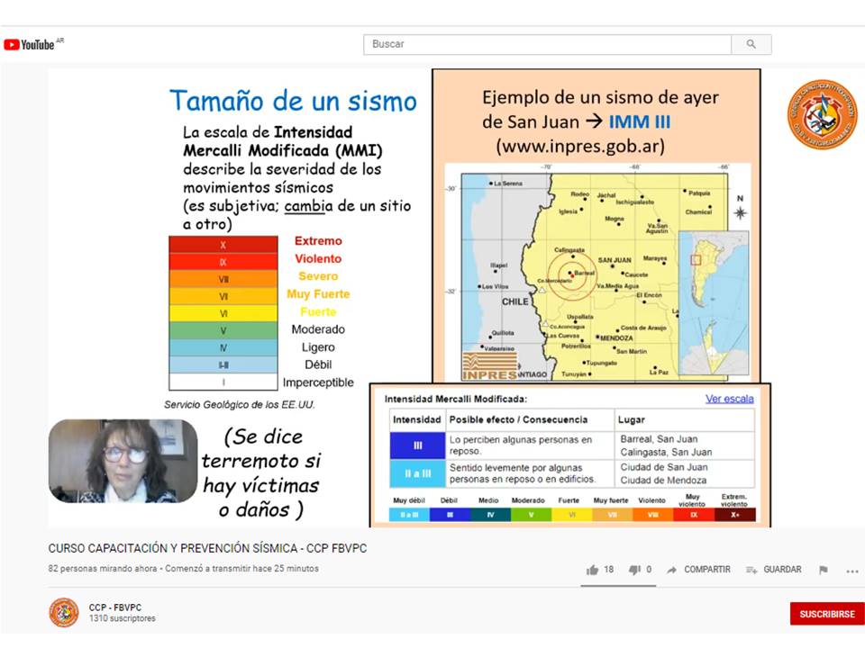Click 'Barreal, San Juan' table cell
The height and width of the screenshot is (648, 865).
659,439
